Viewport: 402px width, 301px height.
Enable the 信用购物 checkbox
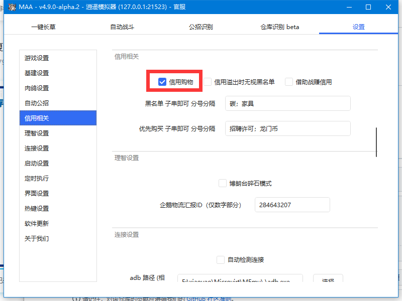[162, 80]
